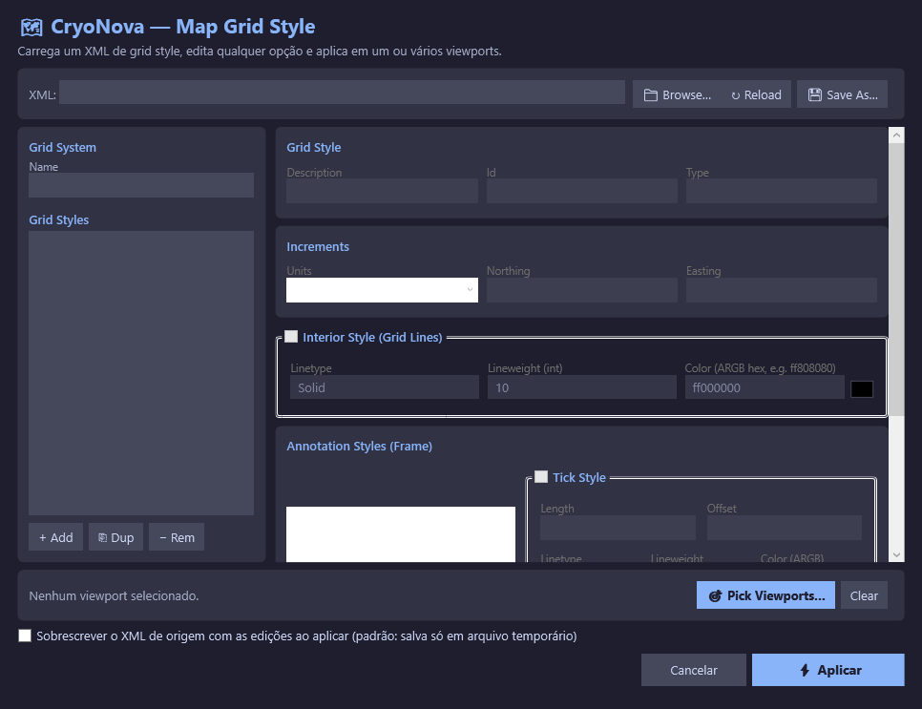Enable the Tick Style checkbox
The height and width of the screenshot is (709, 922).
tap(541, 477)
